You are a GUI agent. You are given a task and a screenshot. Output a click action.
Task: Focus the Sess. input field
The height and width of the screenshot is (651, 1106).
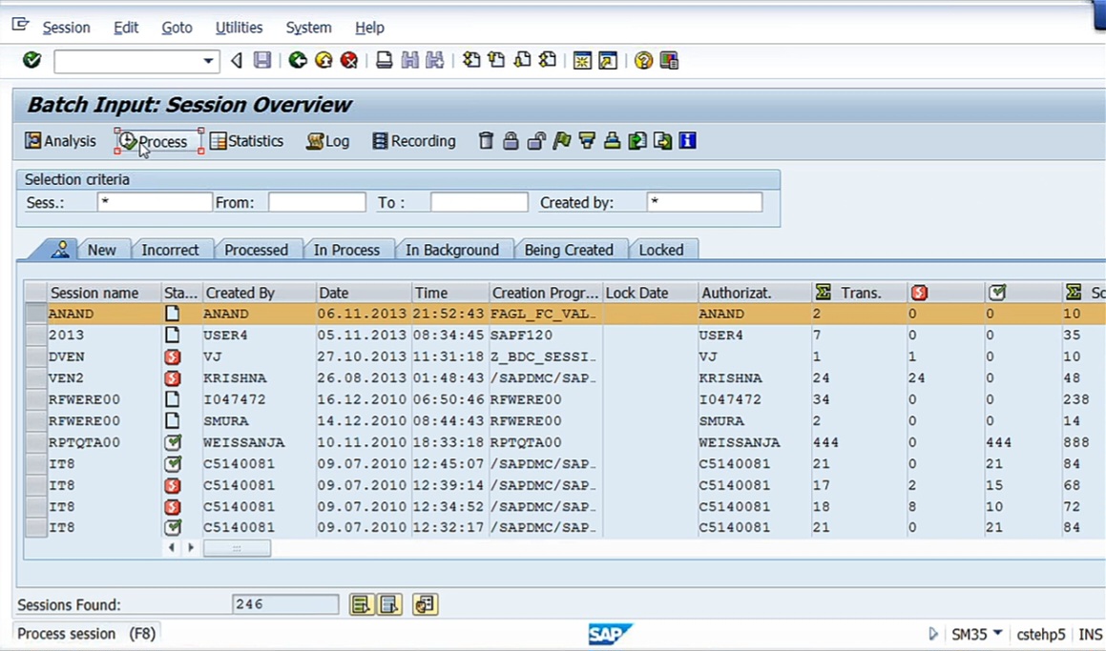155,202
